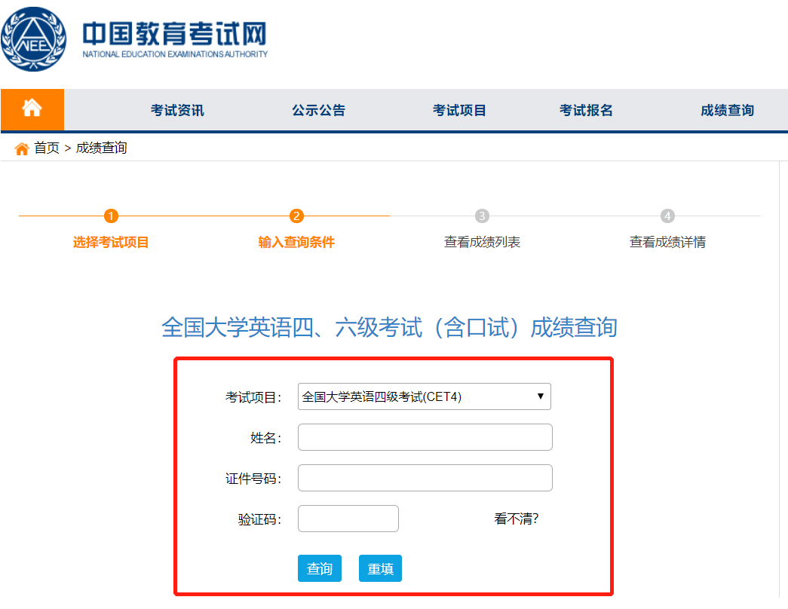Click the 验证码 verification code box
This screenshot has width=788, height=609.
coord(348,518)
